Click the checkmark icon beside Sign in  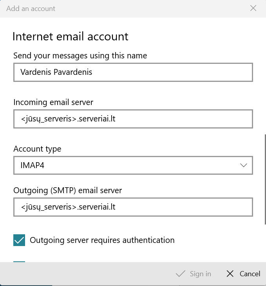[181, 274]
